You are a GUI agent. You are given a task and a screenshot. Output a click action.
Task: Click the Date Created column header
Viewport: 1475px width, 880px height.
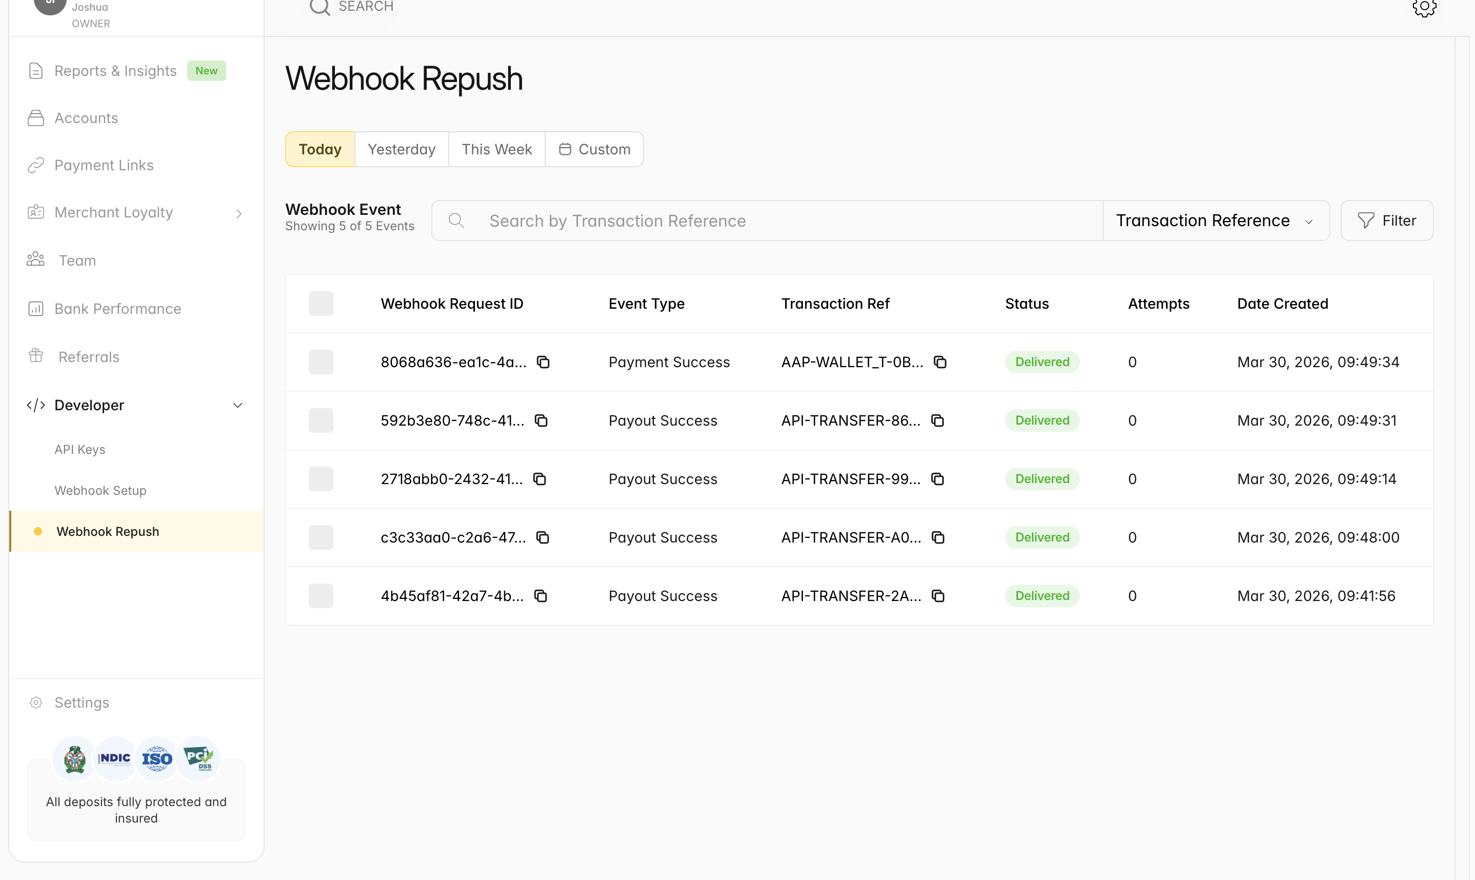(1282, 304)
